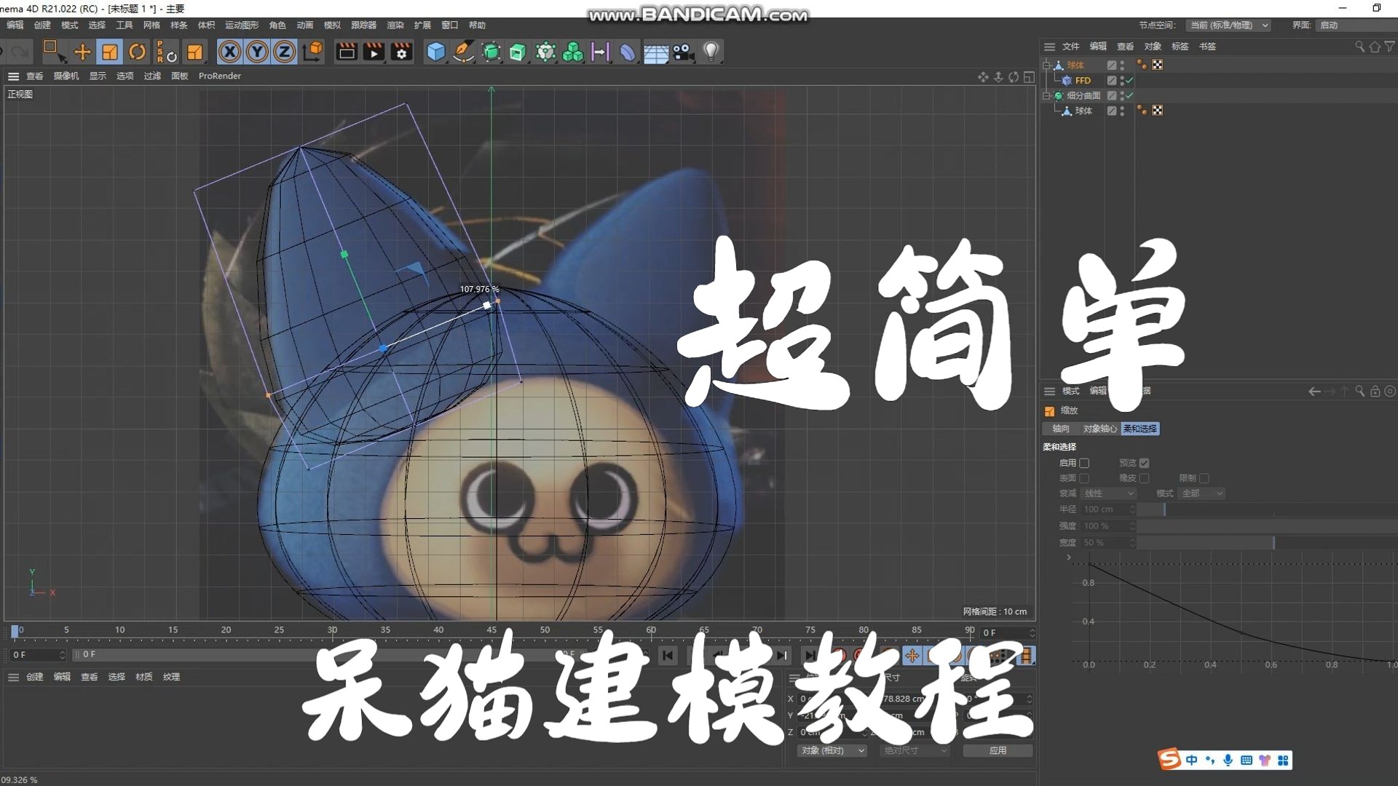1398x786 pixels.
Task: Click the viewport maximize toggle icon
Action: click(1028, 76)
